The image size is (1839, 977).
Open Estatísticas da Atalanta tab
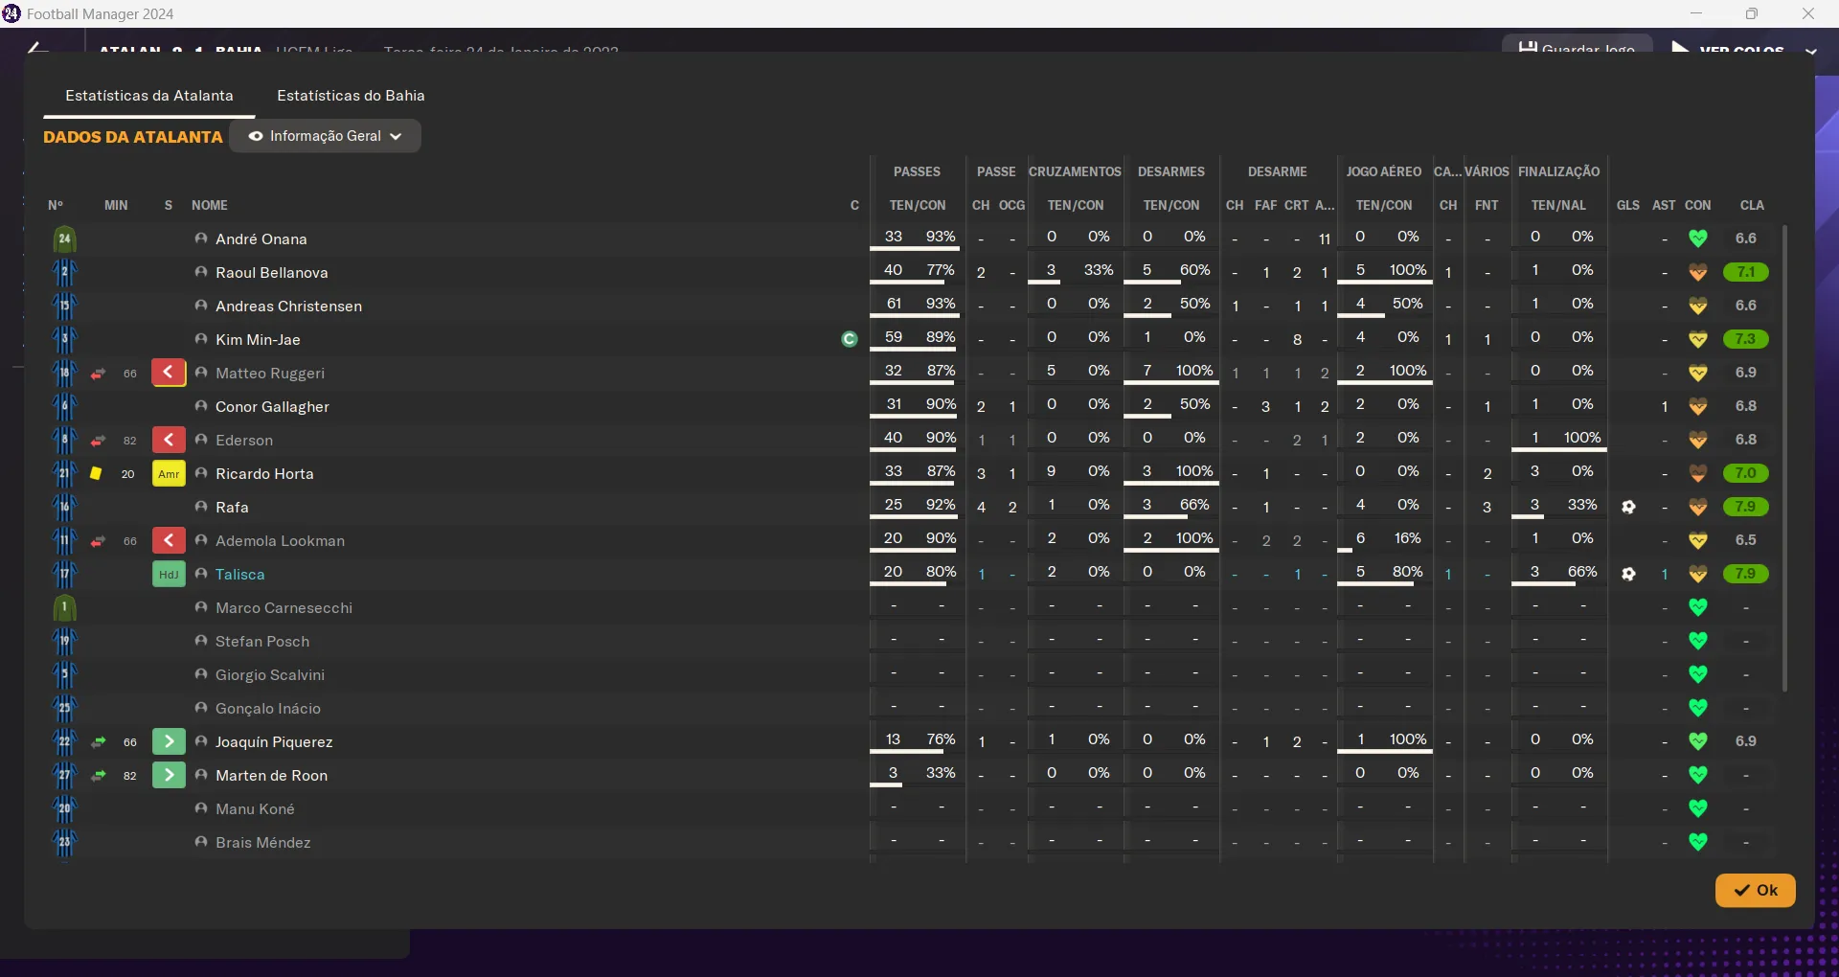click(149, 96)
